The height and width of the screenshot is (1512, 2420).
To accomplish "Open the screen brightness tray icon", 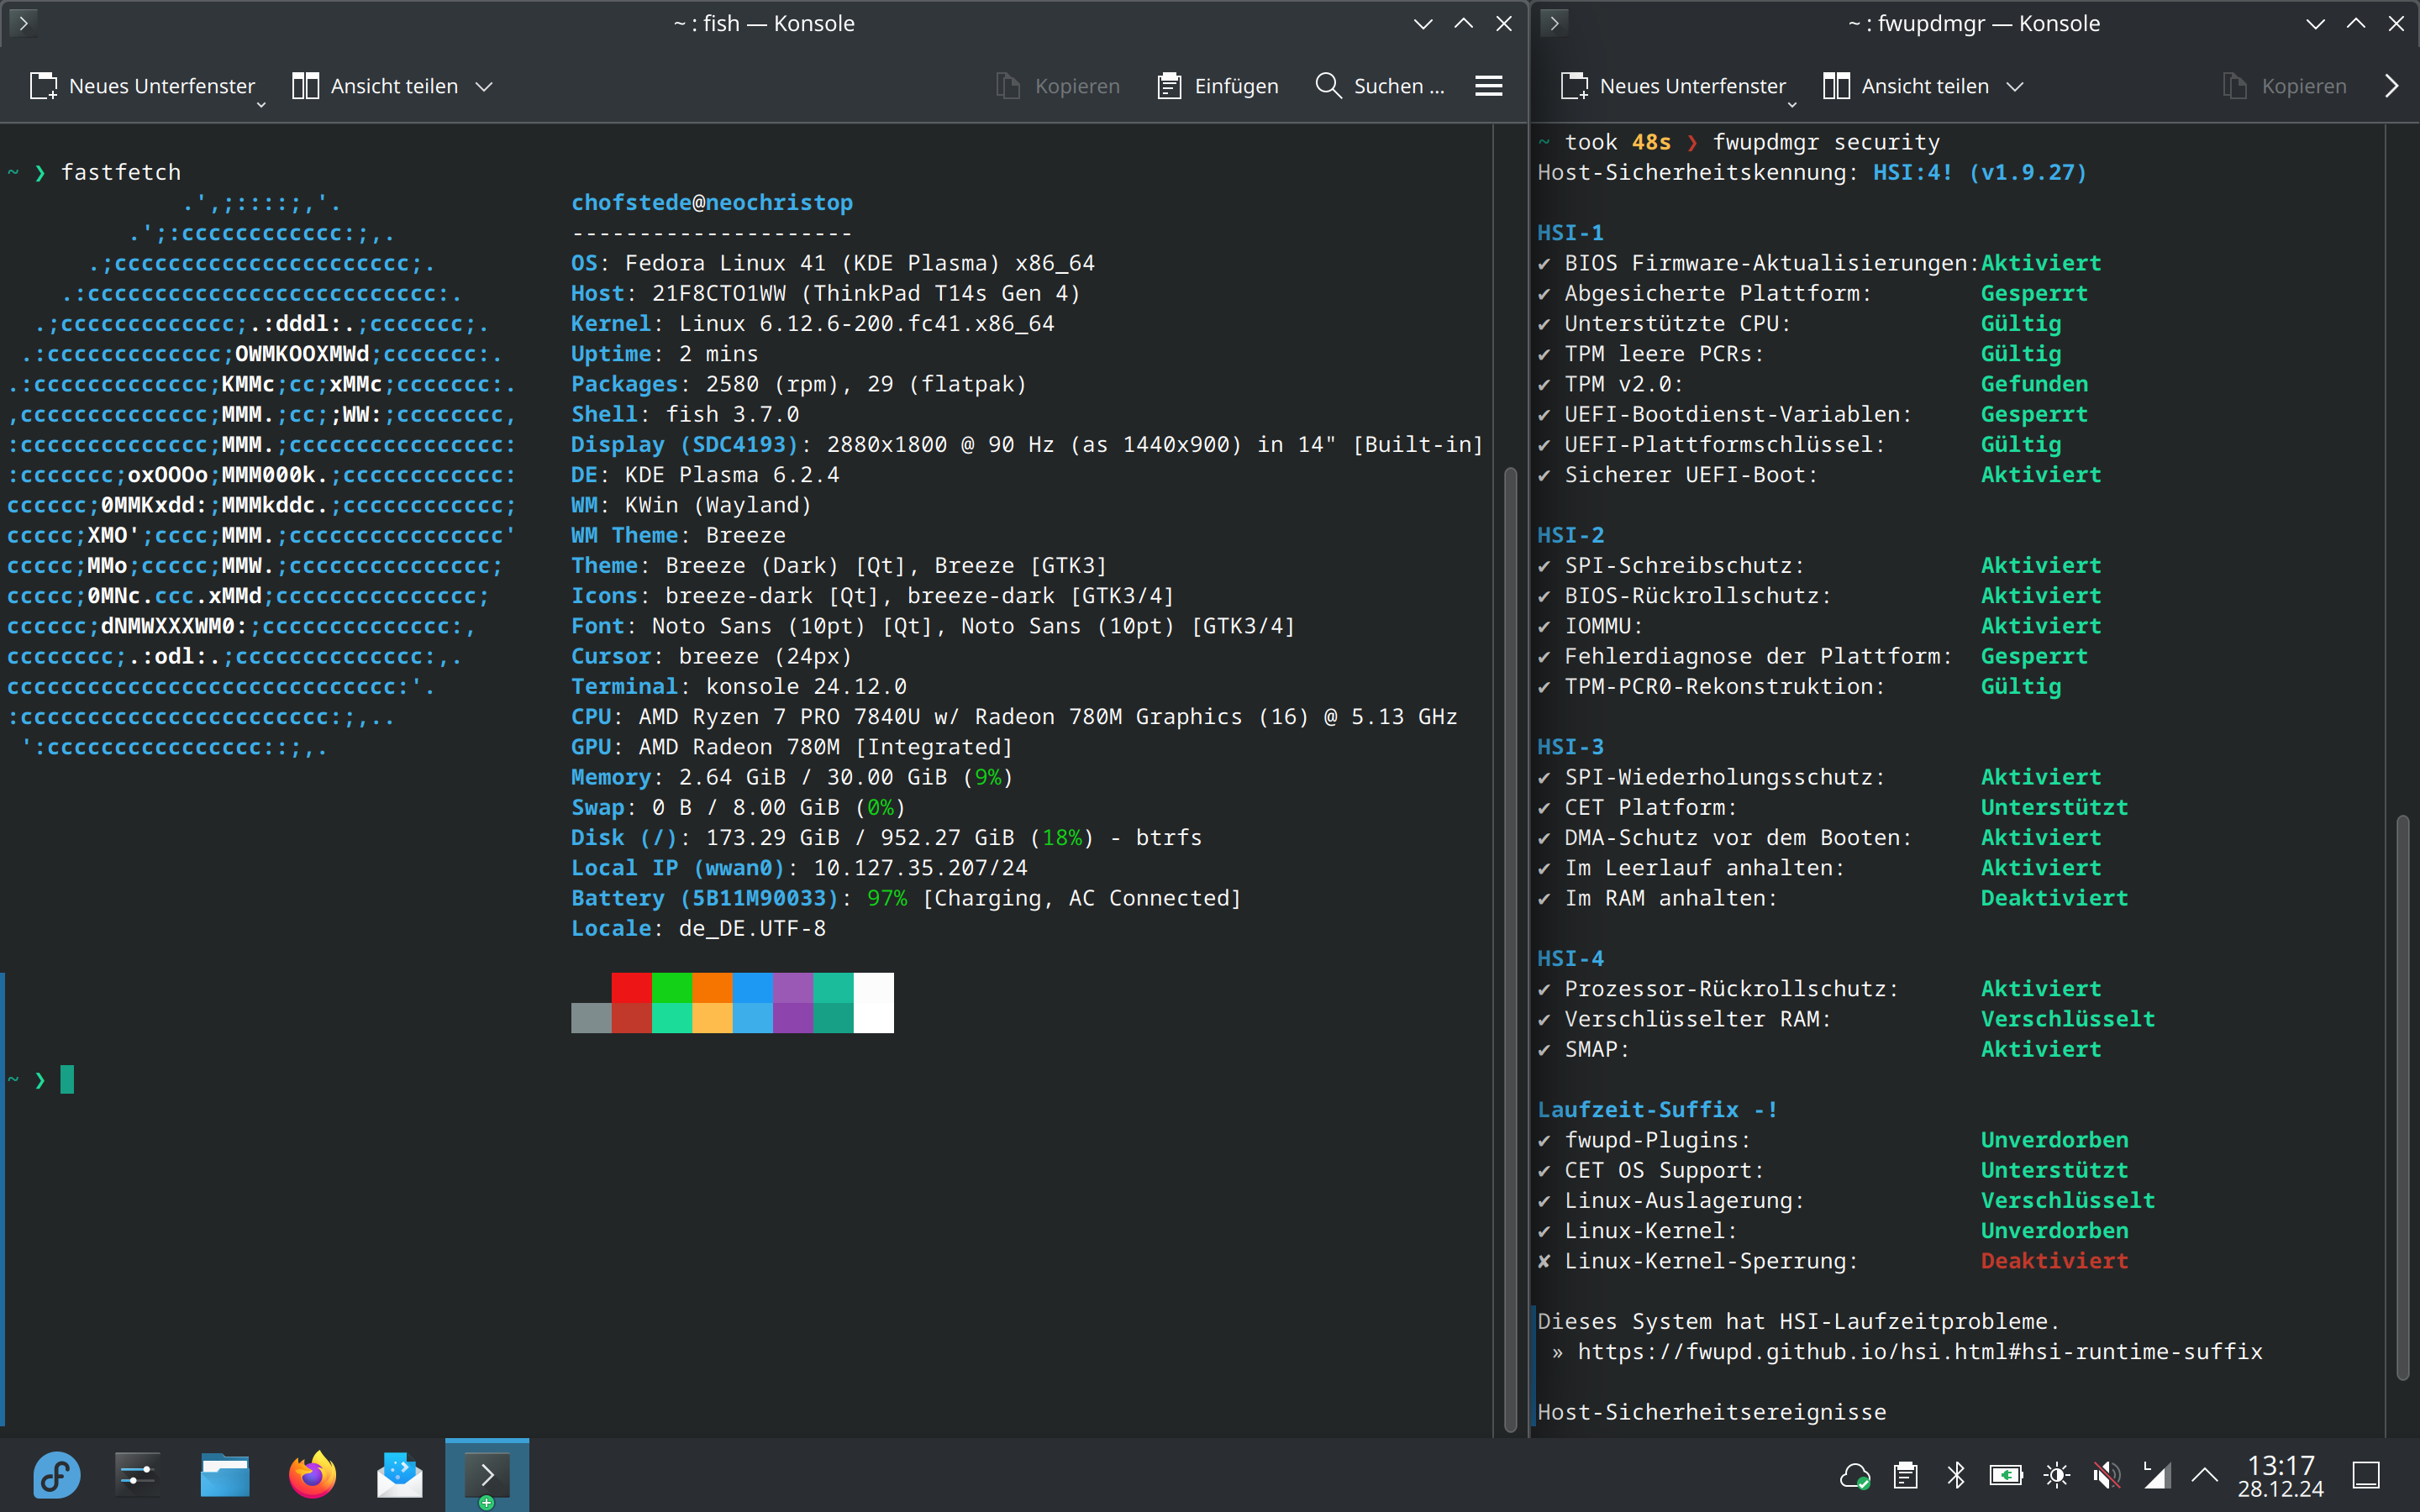I will (x=2056, y=1475).
